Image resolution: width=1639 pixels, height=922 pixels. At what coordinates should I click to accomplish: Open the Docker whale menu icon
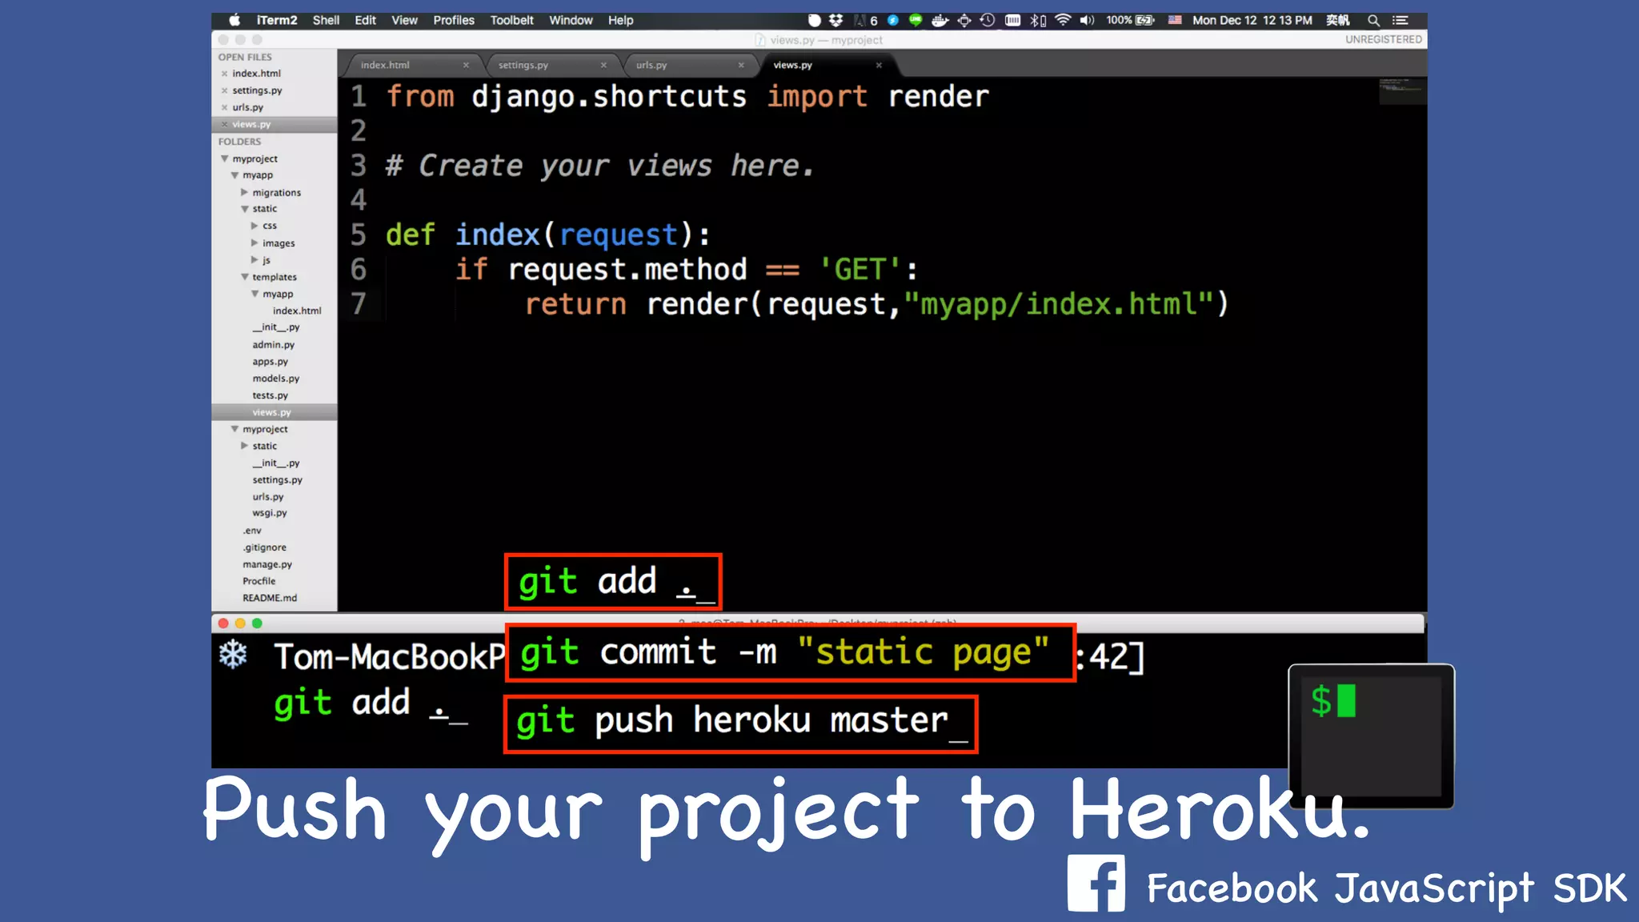pos(940,20)
